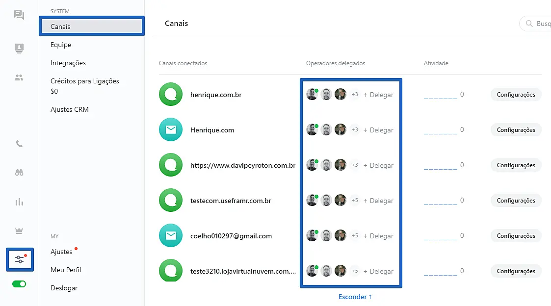Open the testecom.useframr.com.br channel name

(231, 201)
